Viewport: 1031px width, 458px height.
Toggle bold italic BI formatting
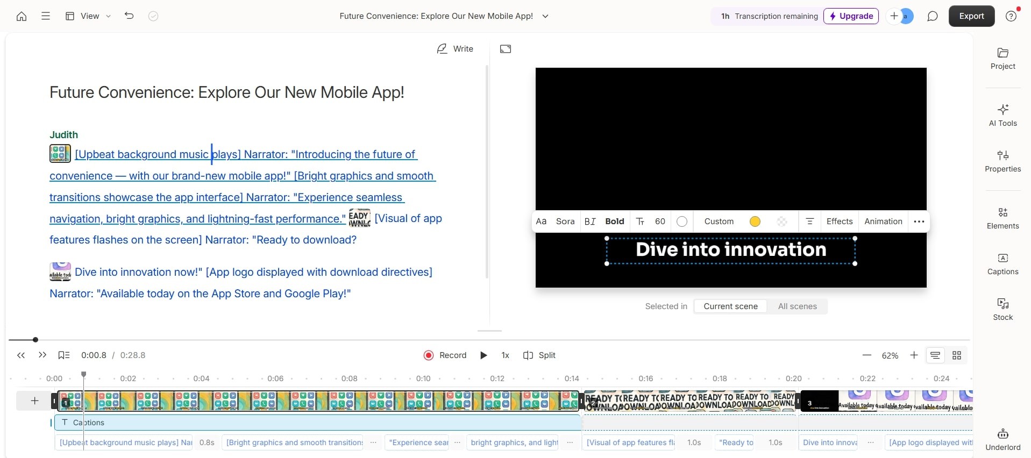click(x=590, y=221)
